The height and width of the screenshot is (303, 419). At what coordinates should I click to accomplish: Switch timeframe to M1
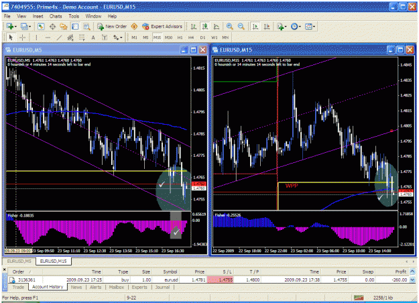click(134, 38)
